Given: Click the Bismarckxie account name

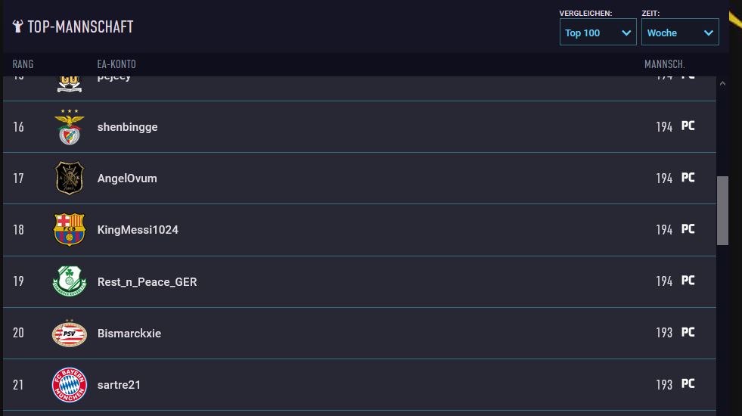Looking at the screenshot, I should click(129, 334).
